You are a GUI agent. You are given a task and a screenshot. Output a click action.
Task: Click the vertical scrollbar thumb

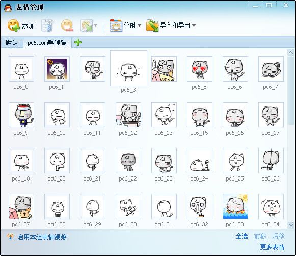click(291, 90)
